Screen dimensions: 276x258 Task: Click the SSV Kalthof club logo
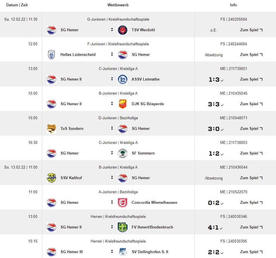51,178
